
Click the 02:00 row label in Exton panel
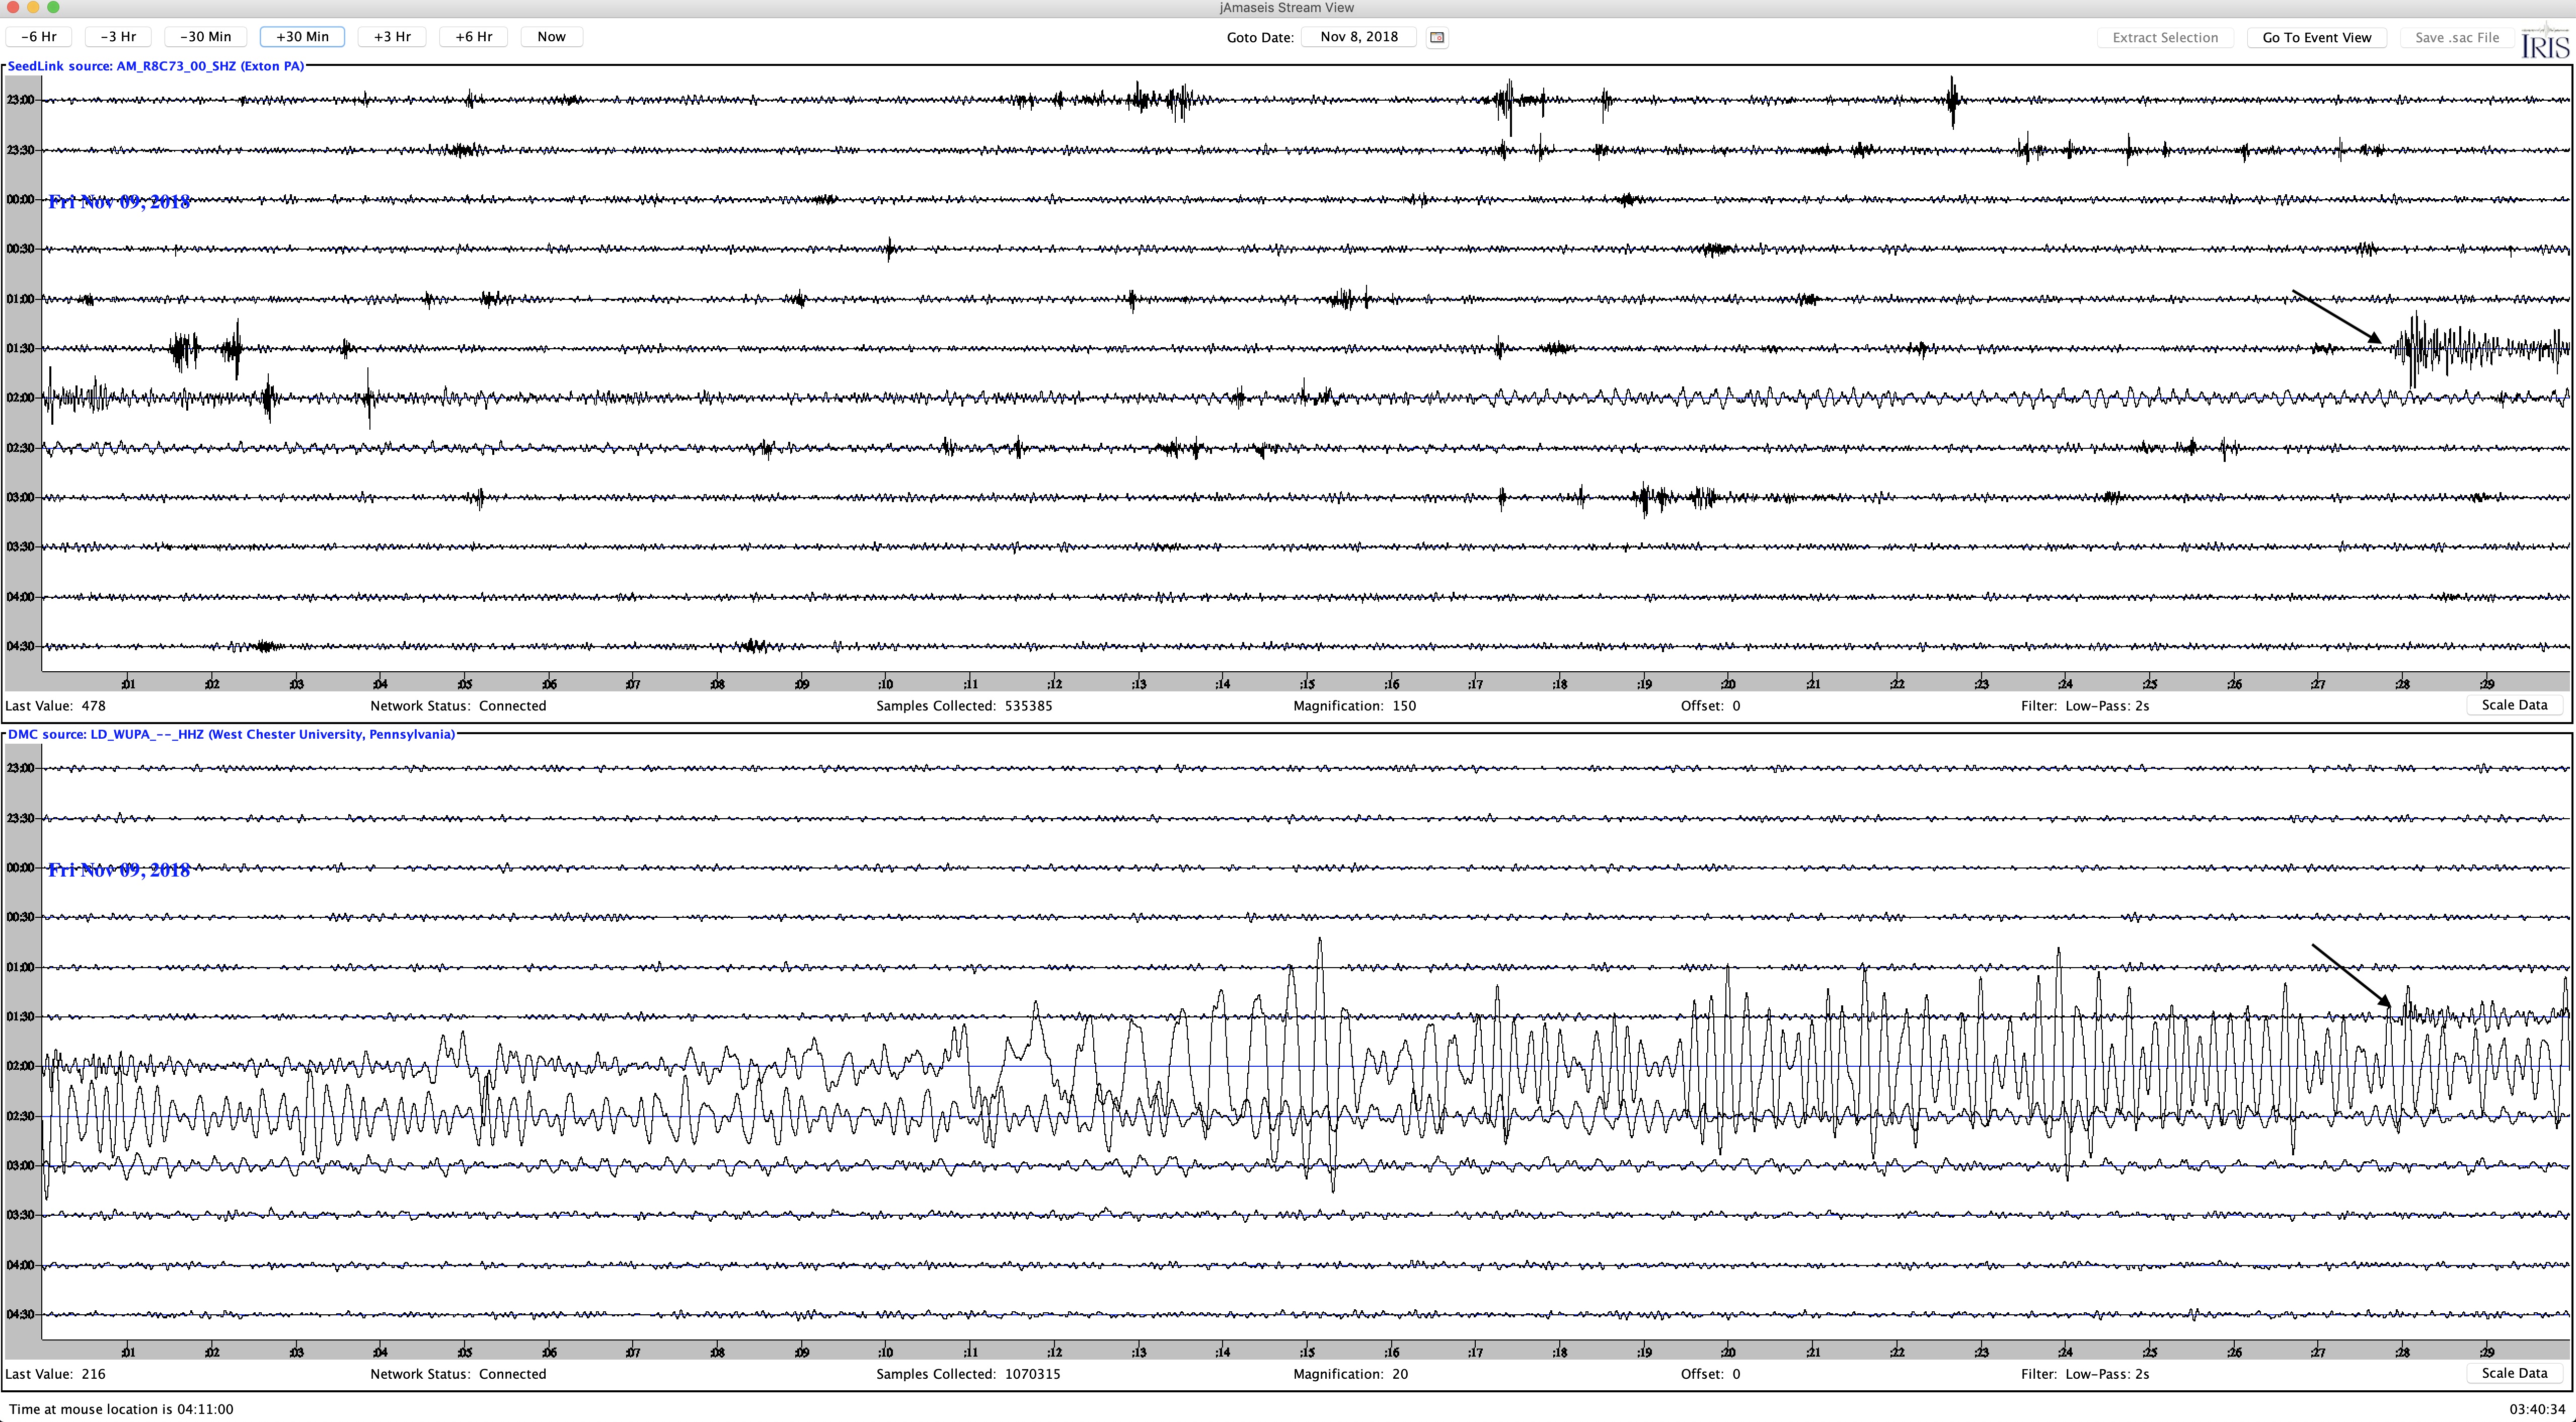point(20,398)
